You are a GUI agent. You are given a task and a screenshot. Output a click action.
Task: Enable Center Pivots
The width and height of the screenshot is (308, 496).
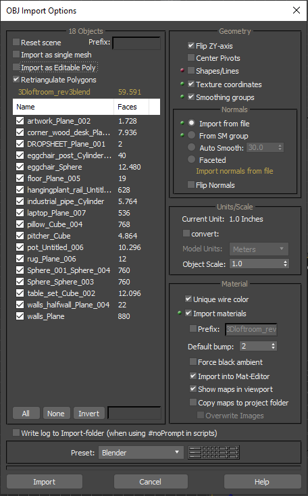pyautogui.click(x=191, y=57)
